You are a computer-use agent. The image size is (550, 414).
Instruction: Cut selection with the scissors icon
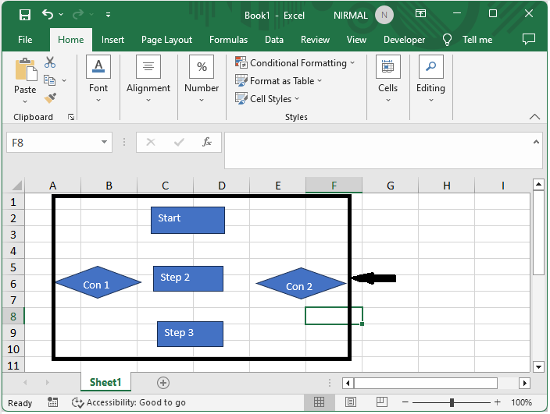click(50, 62)
